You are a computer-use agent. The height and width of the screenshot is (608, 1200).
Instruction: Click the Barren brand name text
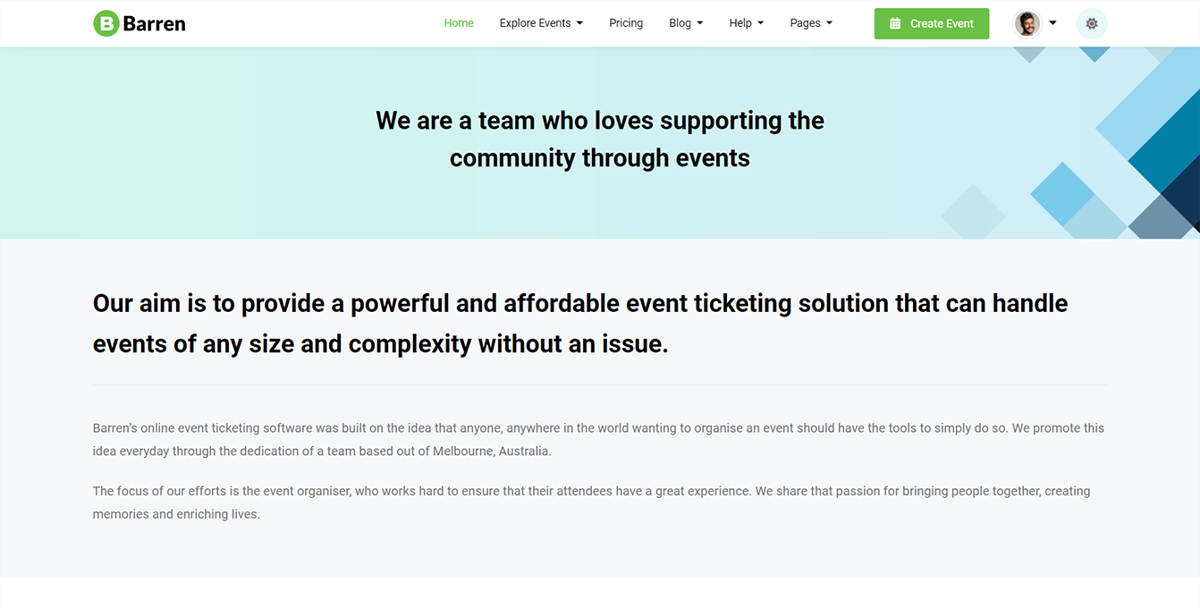(x=154, y=24)
